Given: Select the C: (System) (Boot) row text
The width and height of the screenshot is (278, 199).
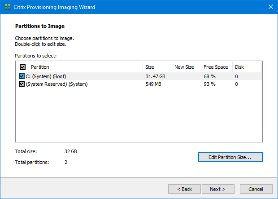Looking at the screenshot, I should coord(46,76).
